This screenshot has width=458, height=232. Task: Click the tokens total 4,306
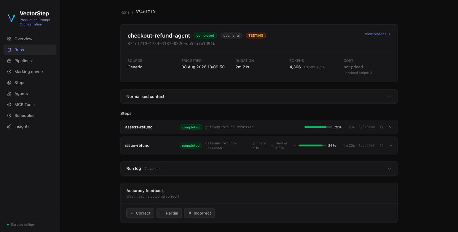tap(295, 67)
